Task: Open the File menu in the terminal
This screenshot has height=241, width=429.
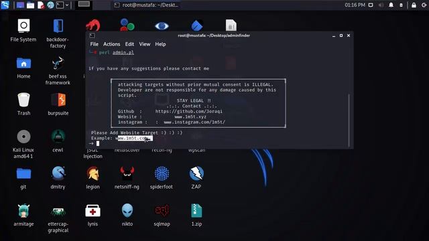Action: coord(94,44)
